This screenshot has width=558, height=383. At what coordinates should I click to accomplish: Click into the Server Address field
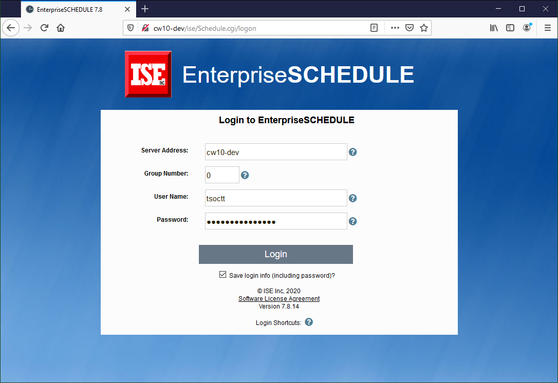tap(276, 152)
